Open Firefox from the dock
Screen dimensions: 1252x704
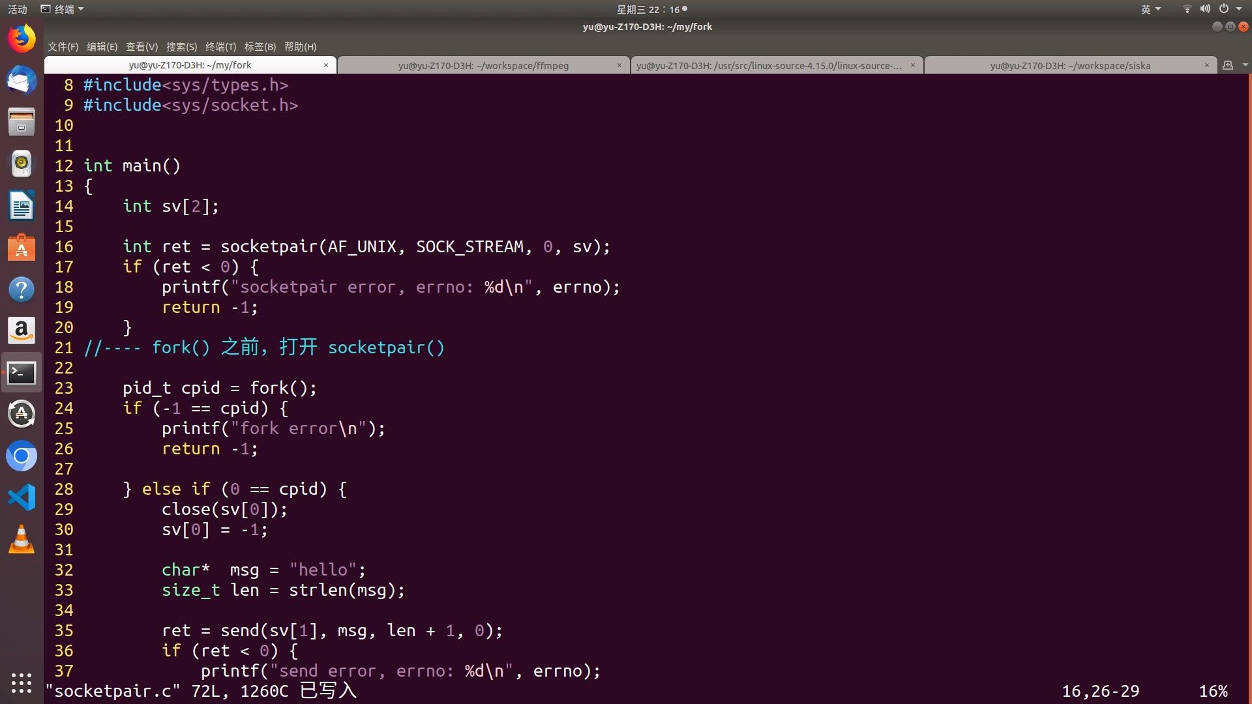22,38
